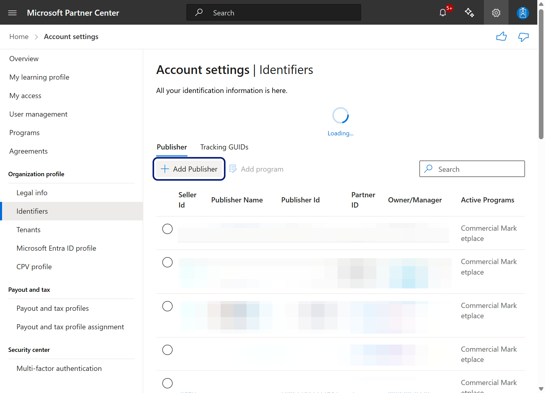Open My access page
The height and width of the screenshot is (393, 545).
[x=25, y=96]
